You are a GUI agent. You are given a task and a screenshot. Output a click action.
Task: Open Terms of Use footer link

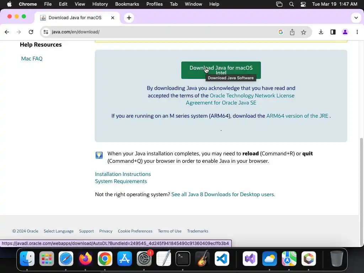coord(170,231)
